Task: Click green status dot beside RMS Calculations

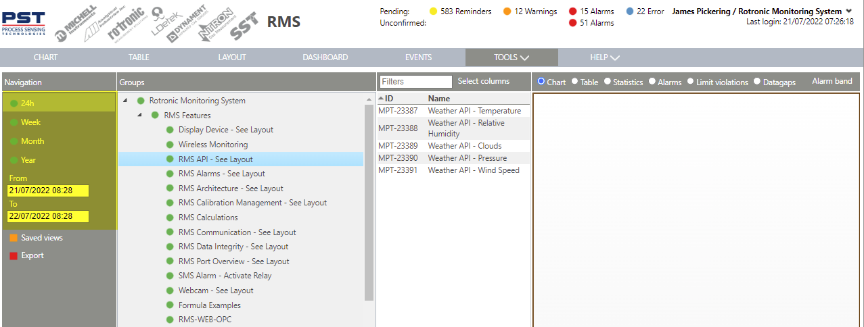Action: tap(170, 218)
